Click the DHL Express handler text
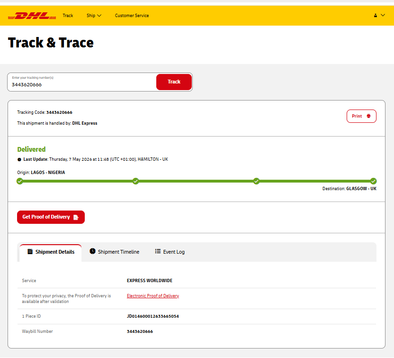394x358 pixels. (x=85, y=123)
